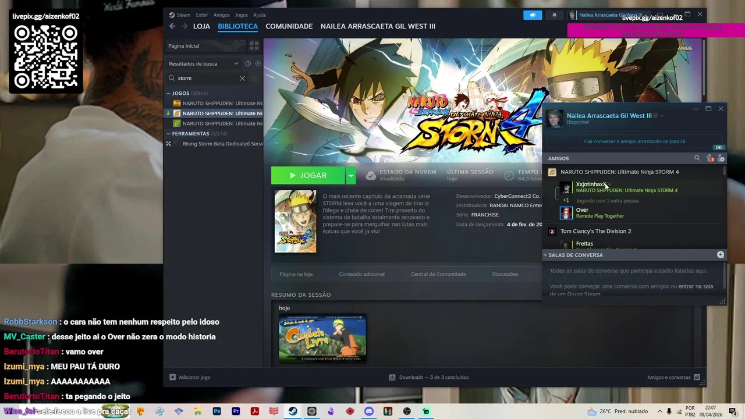The width and height of the screenshot is (745, 419).
Task: Collapse the Salas de conversa section
Action: click(x=545, y=255)
